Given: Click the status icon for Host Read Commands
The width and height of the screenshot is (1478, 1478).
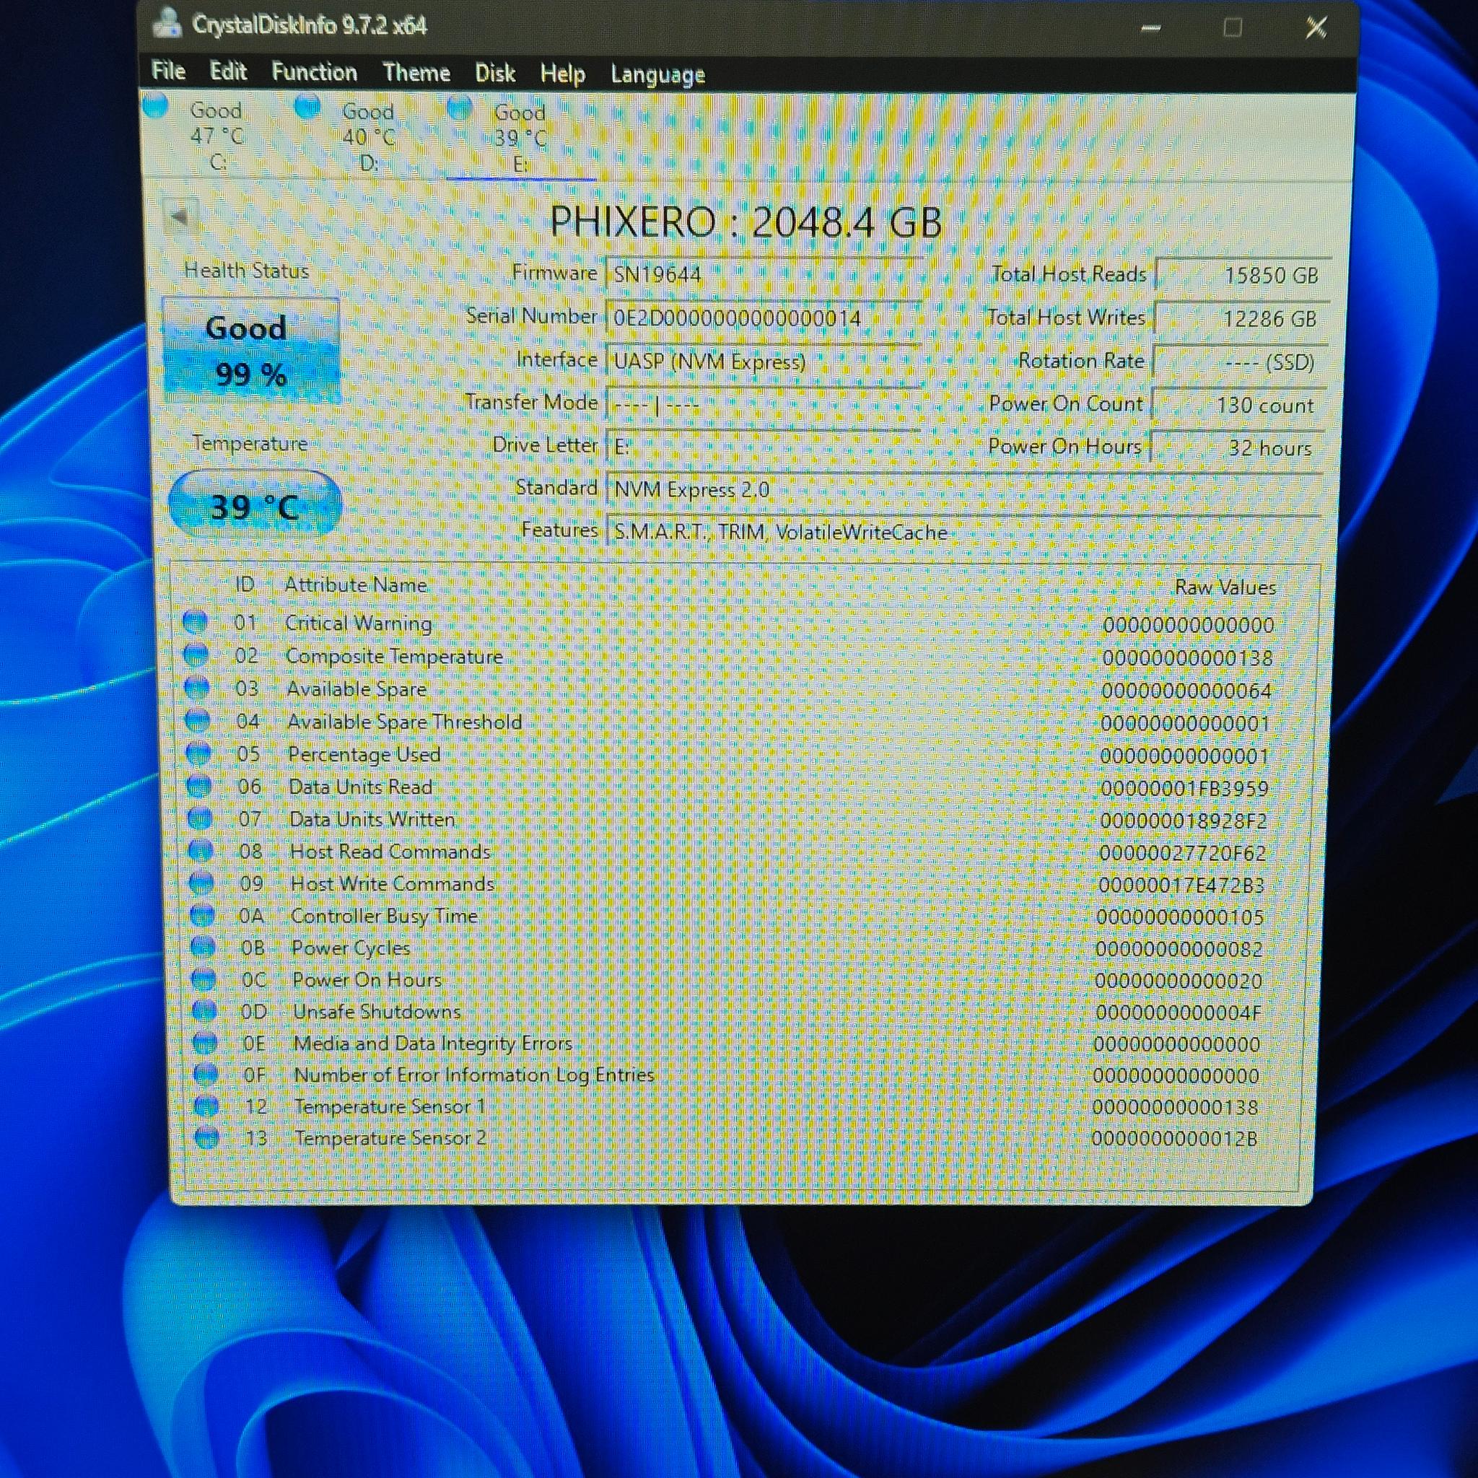Looking at the screenshot, I should 201,851.
